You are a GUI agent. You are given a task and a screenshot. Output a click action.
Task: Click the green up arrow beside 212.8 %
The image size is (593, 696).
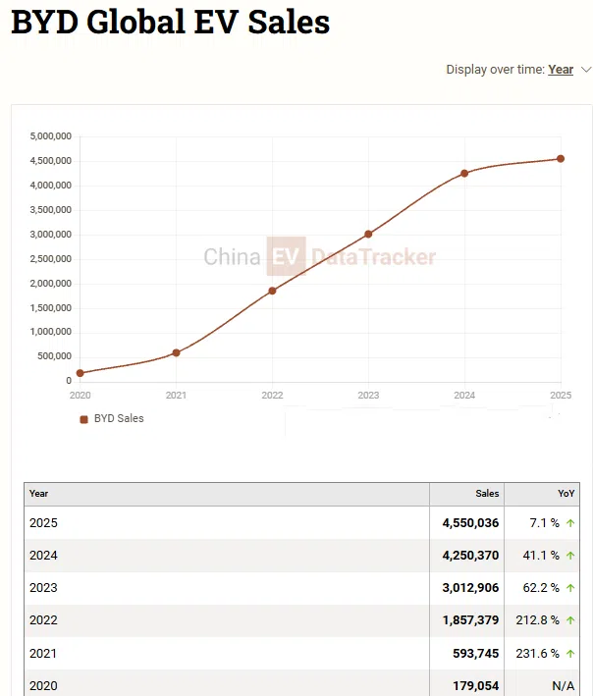(x=570, y=620)
